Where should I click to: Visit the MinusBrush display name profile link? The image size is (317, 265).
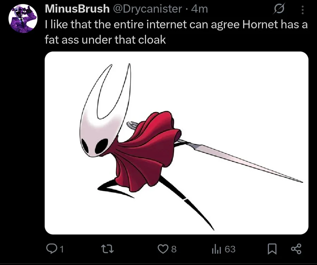tap(77, 9)
